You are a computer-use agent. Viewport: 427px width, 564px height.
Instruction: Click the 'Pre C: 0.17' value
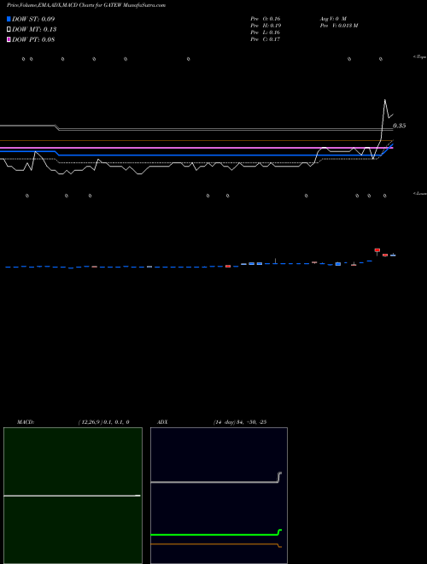(x=266, y=39)
